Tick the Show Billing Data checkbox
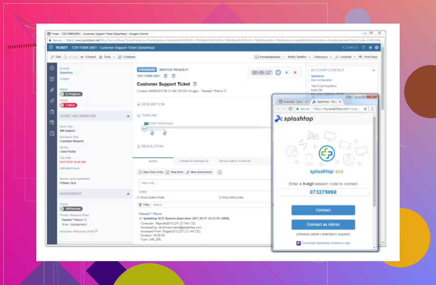The width and height of the screenshot is (436, 285). (220, 197)
